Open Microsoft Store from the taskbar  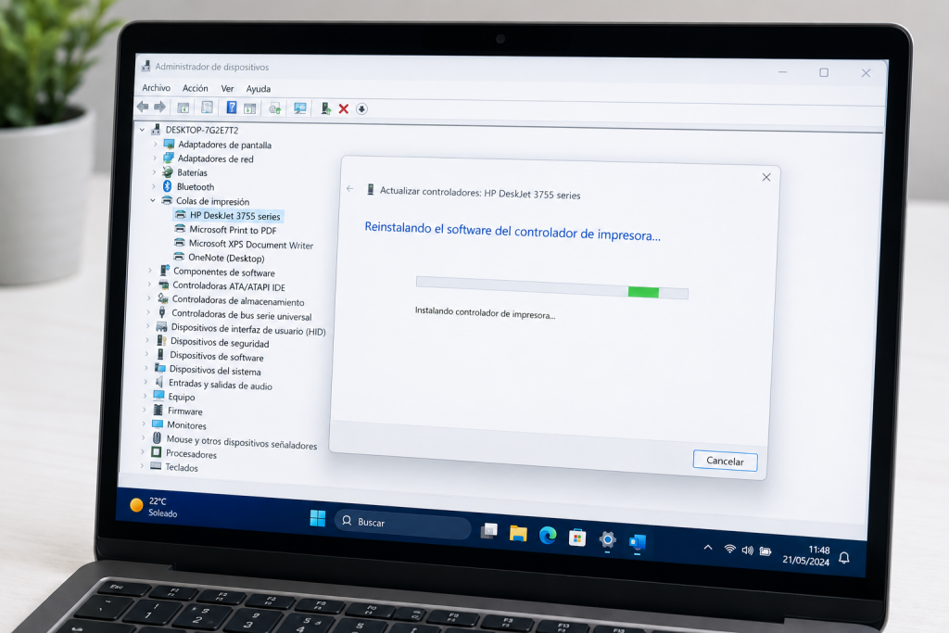click(577, 538)
